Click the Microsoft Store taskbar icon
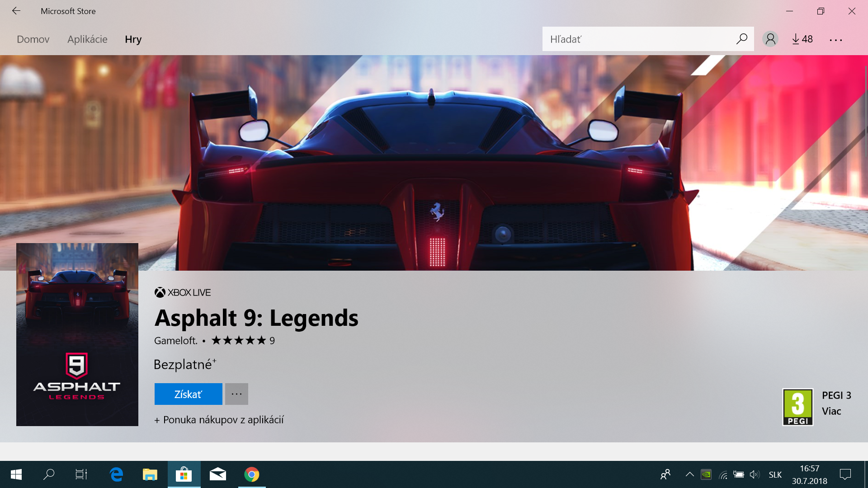The width and height of the screenshot is (868, 488). (x=184, y=474)
